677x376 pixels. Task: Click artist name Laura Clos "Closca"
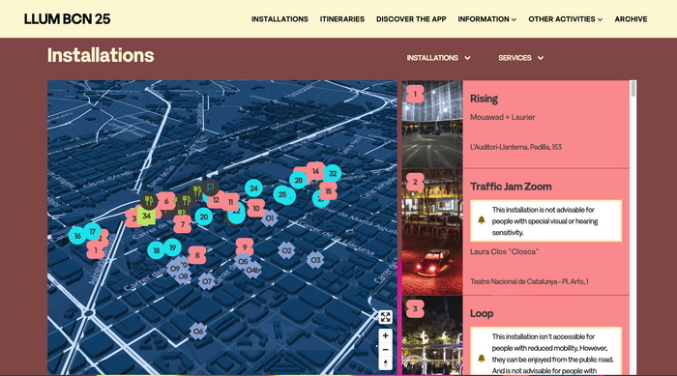click(x=504, y=251)
